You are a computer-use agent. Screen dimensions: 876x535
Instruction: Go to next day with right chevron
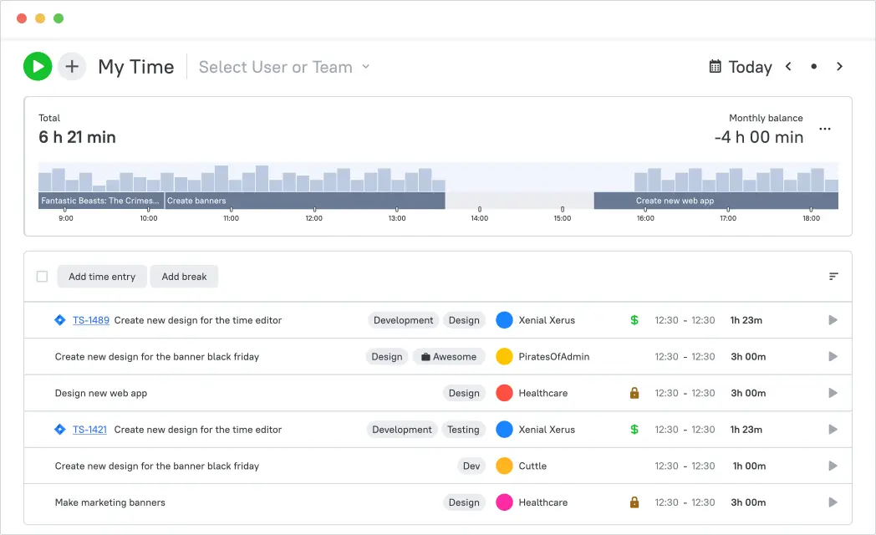tap(840, 66)
